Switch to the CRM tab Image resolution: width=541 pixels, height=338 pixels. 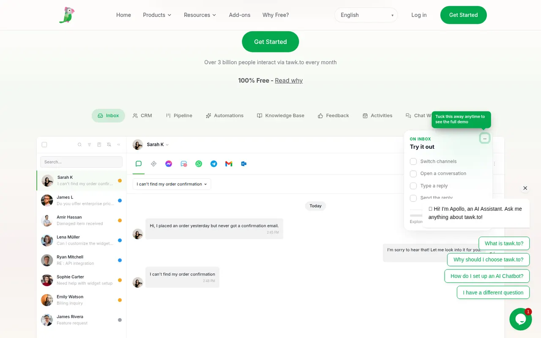[142, 115]
